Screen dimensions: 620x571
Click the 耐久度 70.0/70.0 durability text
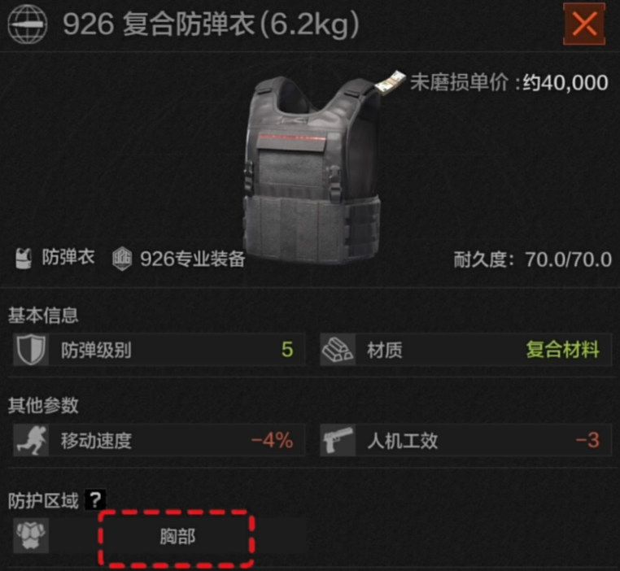click(x=533, y=259)
